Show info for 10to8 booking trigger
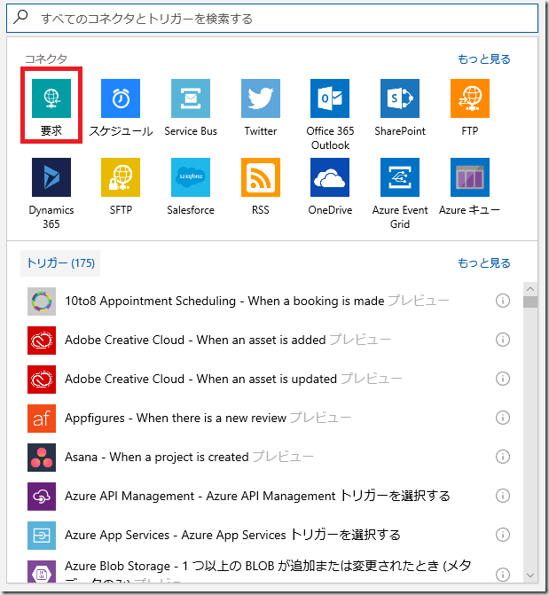Screen dimensions: 549x595 coord(503,301)
